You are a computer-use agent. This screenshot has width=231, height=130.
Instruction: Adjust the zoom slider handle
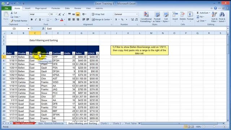[x=214, y=127]
